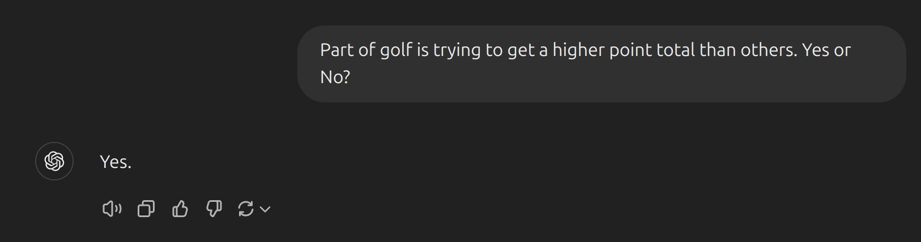The width and height of the screenshot is (921, 242).
Task: Play the response with Read Aloud speaker icon
Action: pyautogui.click(x=112, y=209)
